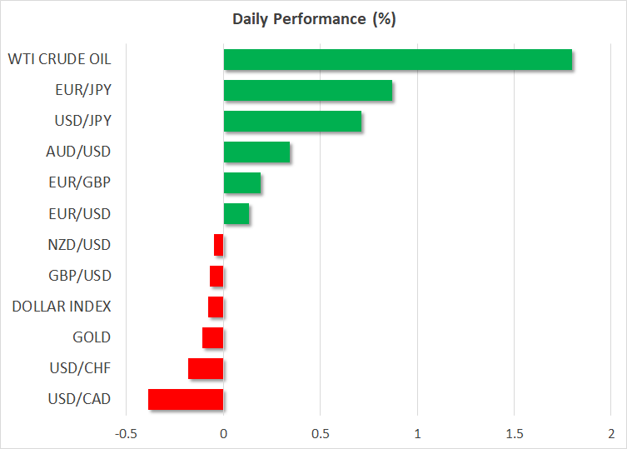Click the EUR/USD green bar
This screenshot has width=627, height=449.
[236, 214]
